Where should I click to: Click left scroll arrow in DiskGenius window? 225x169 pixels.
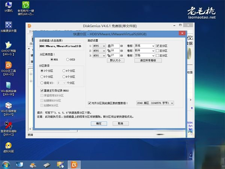30,129
